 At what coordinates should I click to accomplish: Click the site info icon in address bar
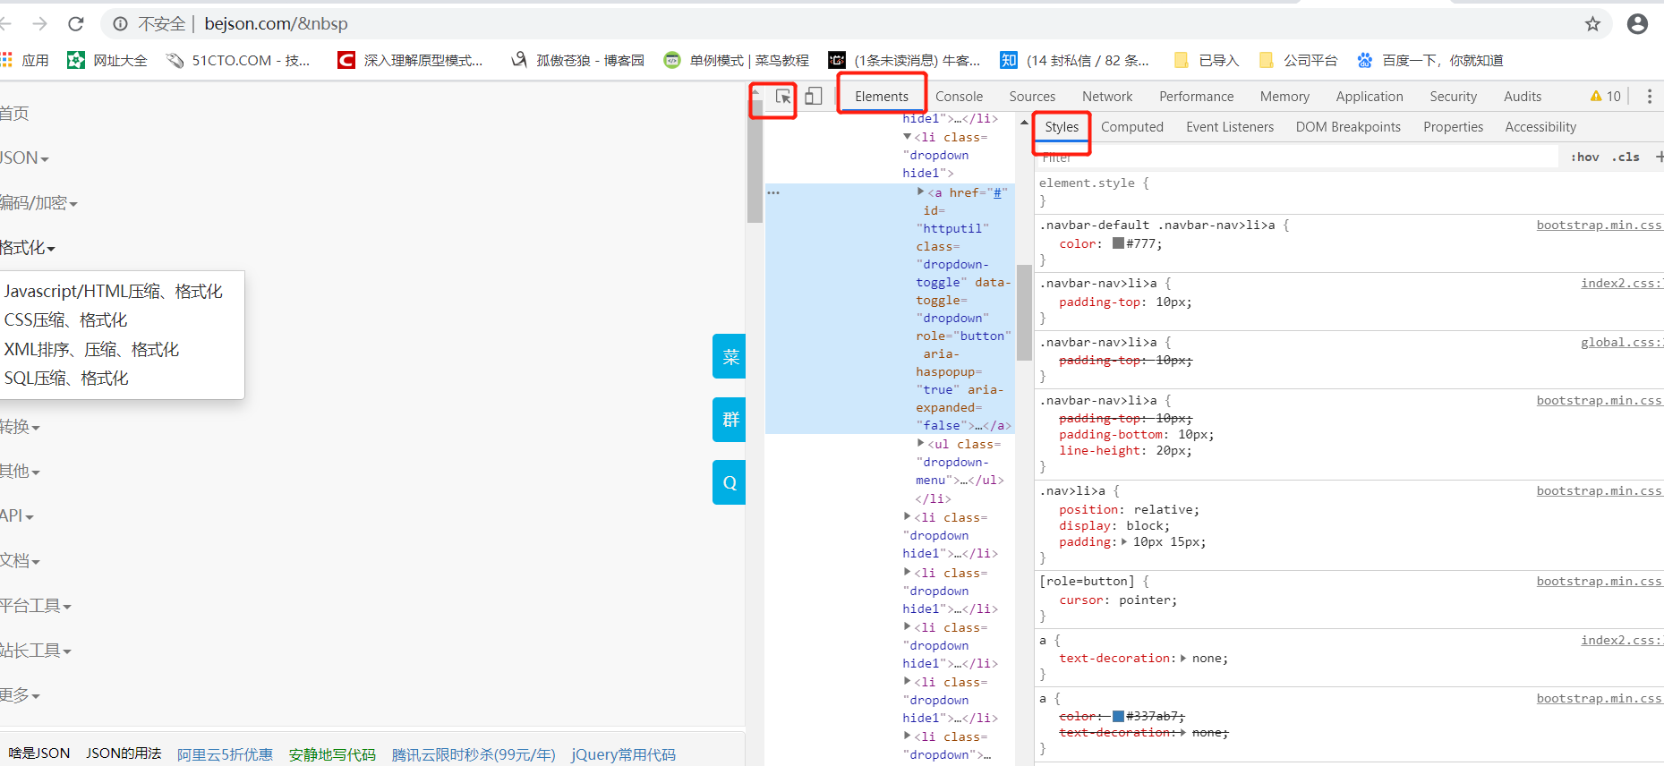pos(120,24)
